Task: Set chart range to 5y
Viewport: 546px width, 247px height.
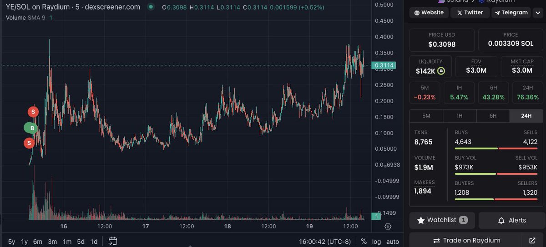Action: [11, 241]
